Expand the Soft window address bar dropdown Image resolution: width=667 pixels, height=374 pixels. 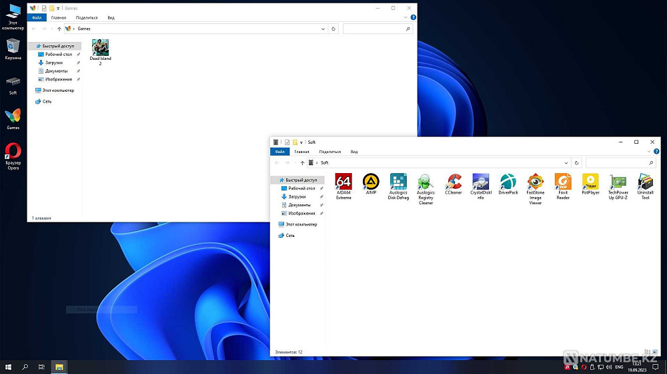click(566, 163)
